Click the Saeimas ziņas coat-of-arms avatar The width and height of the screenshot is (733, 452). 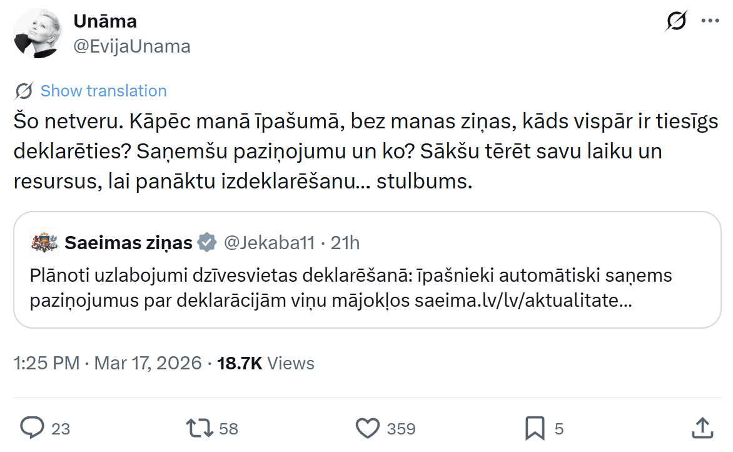click(44, 243)
